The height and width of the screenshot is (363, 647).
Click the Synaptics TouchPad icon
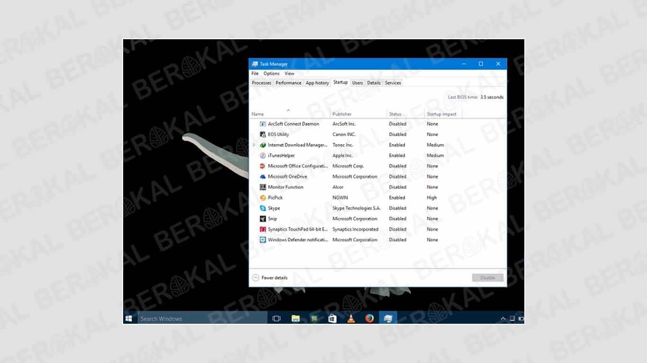point(263,229)
